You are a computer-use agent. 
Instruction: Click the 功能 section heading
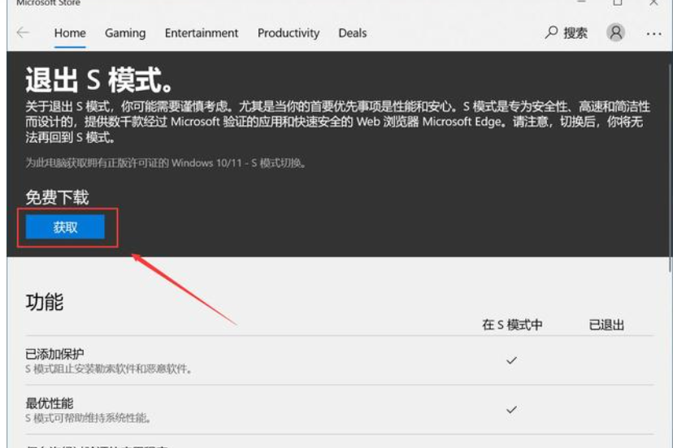pyautogui.click(x=45, y=303)
